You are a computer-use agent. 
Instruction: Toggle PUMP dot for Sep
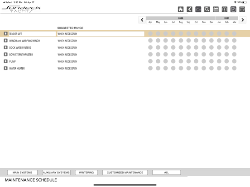[188, 61]
